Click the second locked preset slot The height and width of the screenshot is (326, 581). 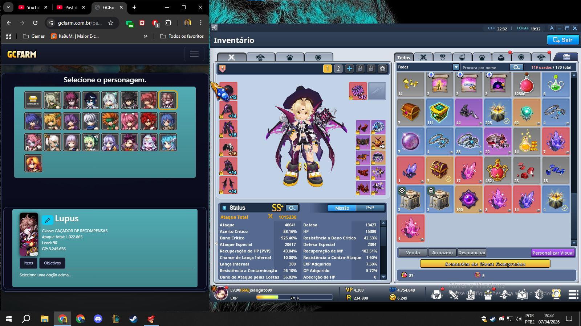[371, 68]
